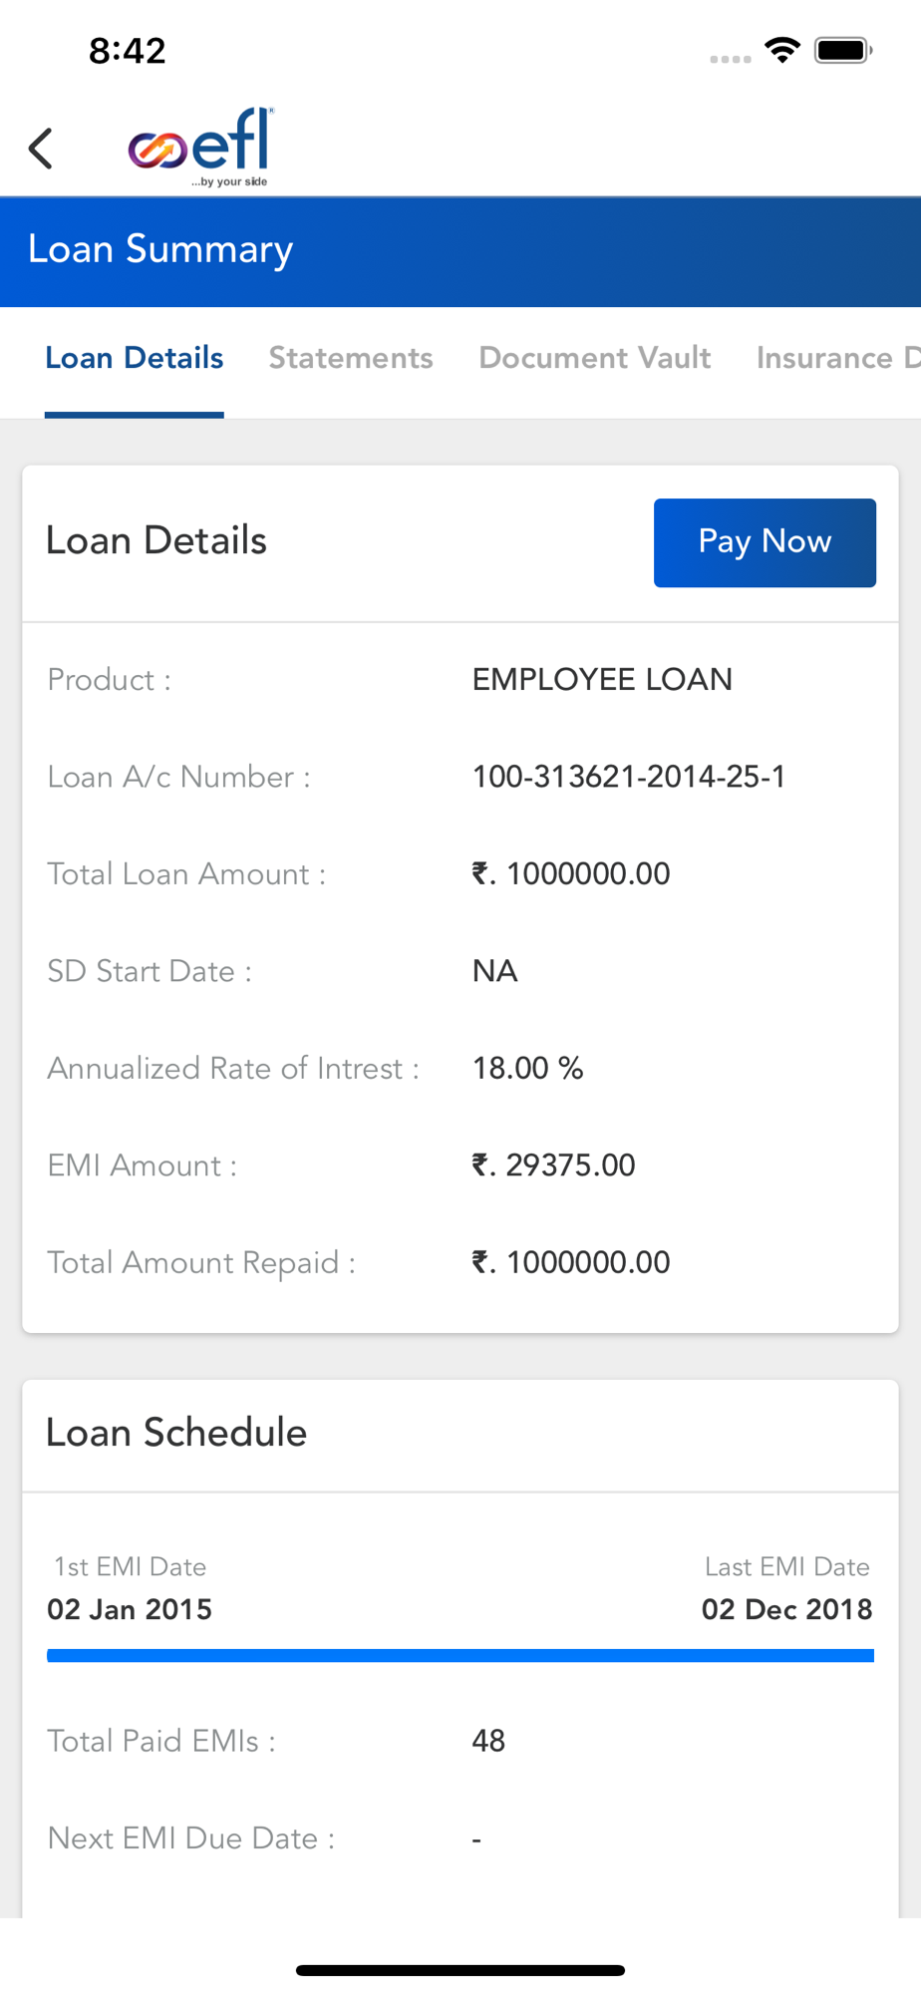The width and height of the screenshot is (921, 1994).
Task: Select the Insurance tab
Action: click(838, 358)
